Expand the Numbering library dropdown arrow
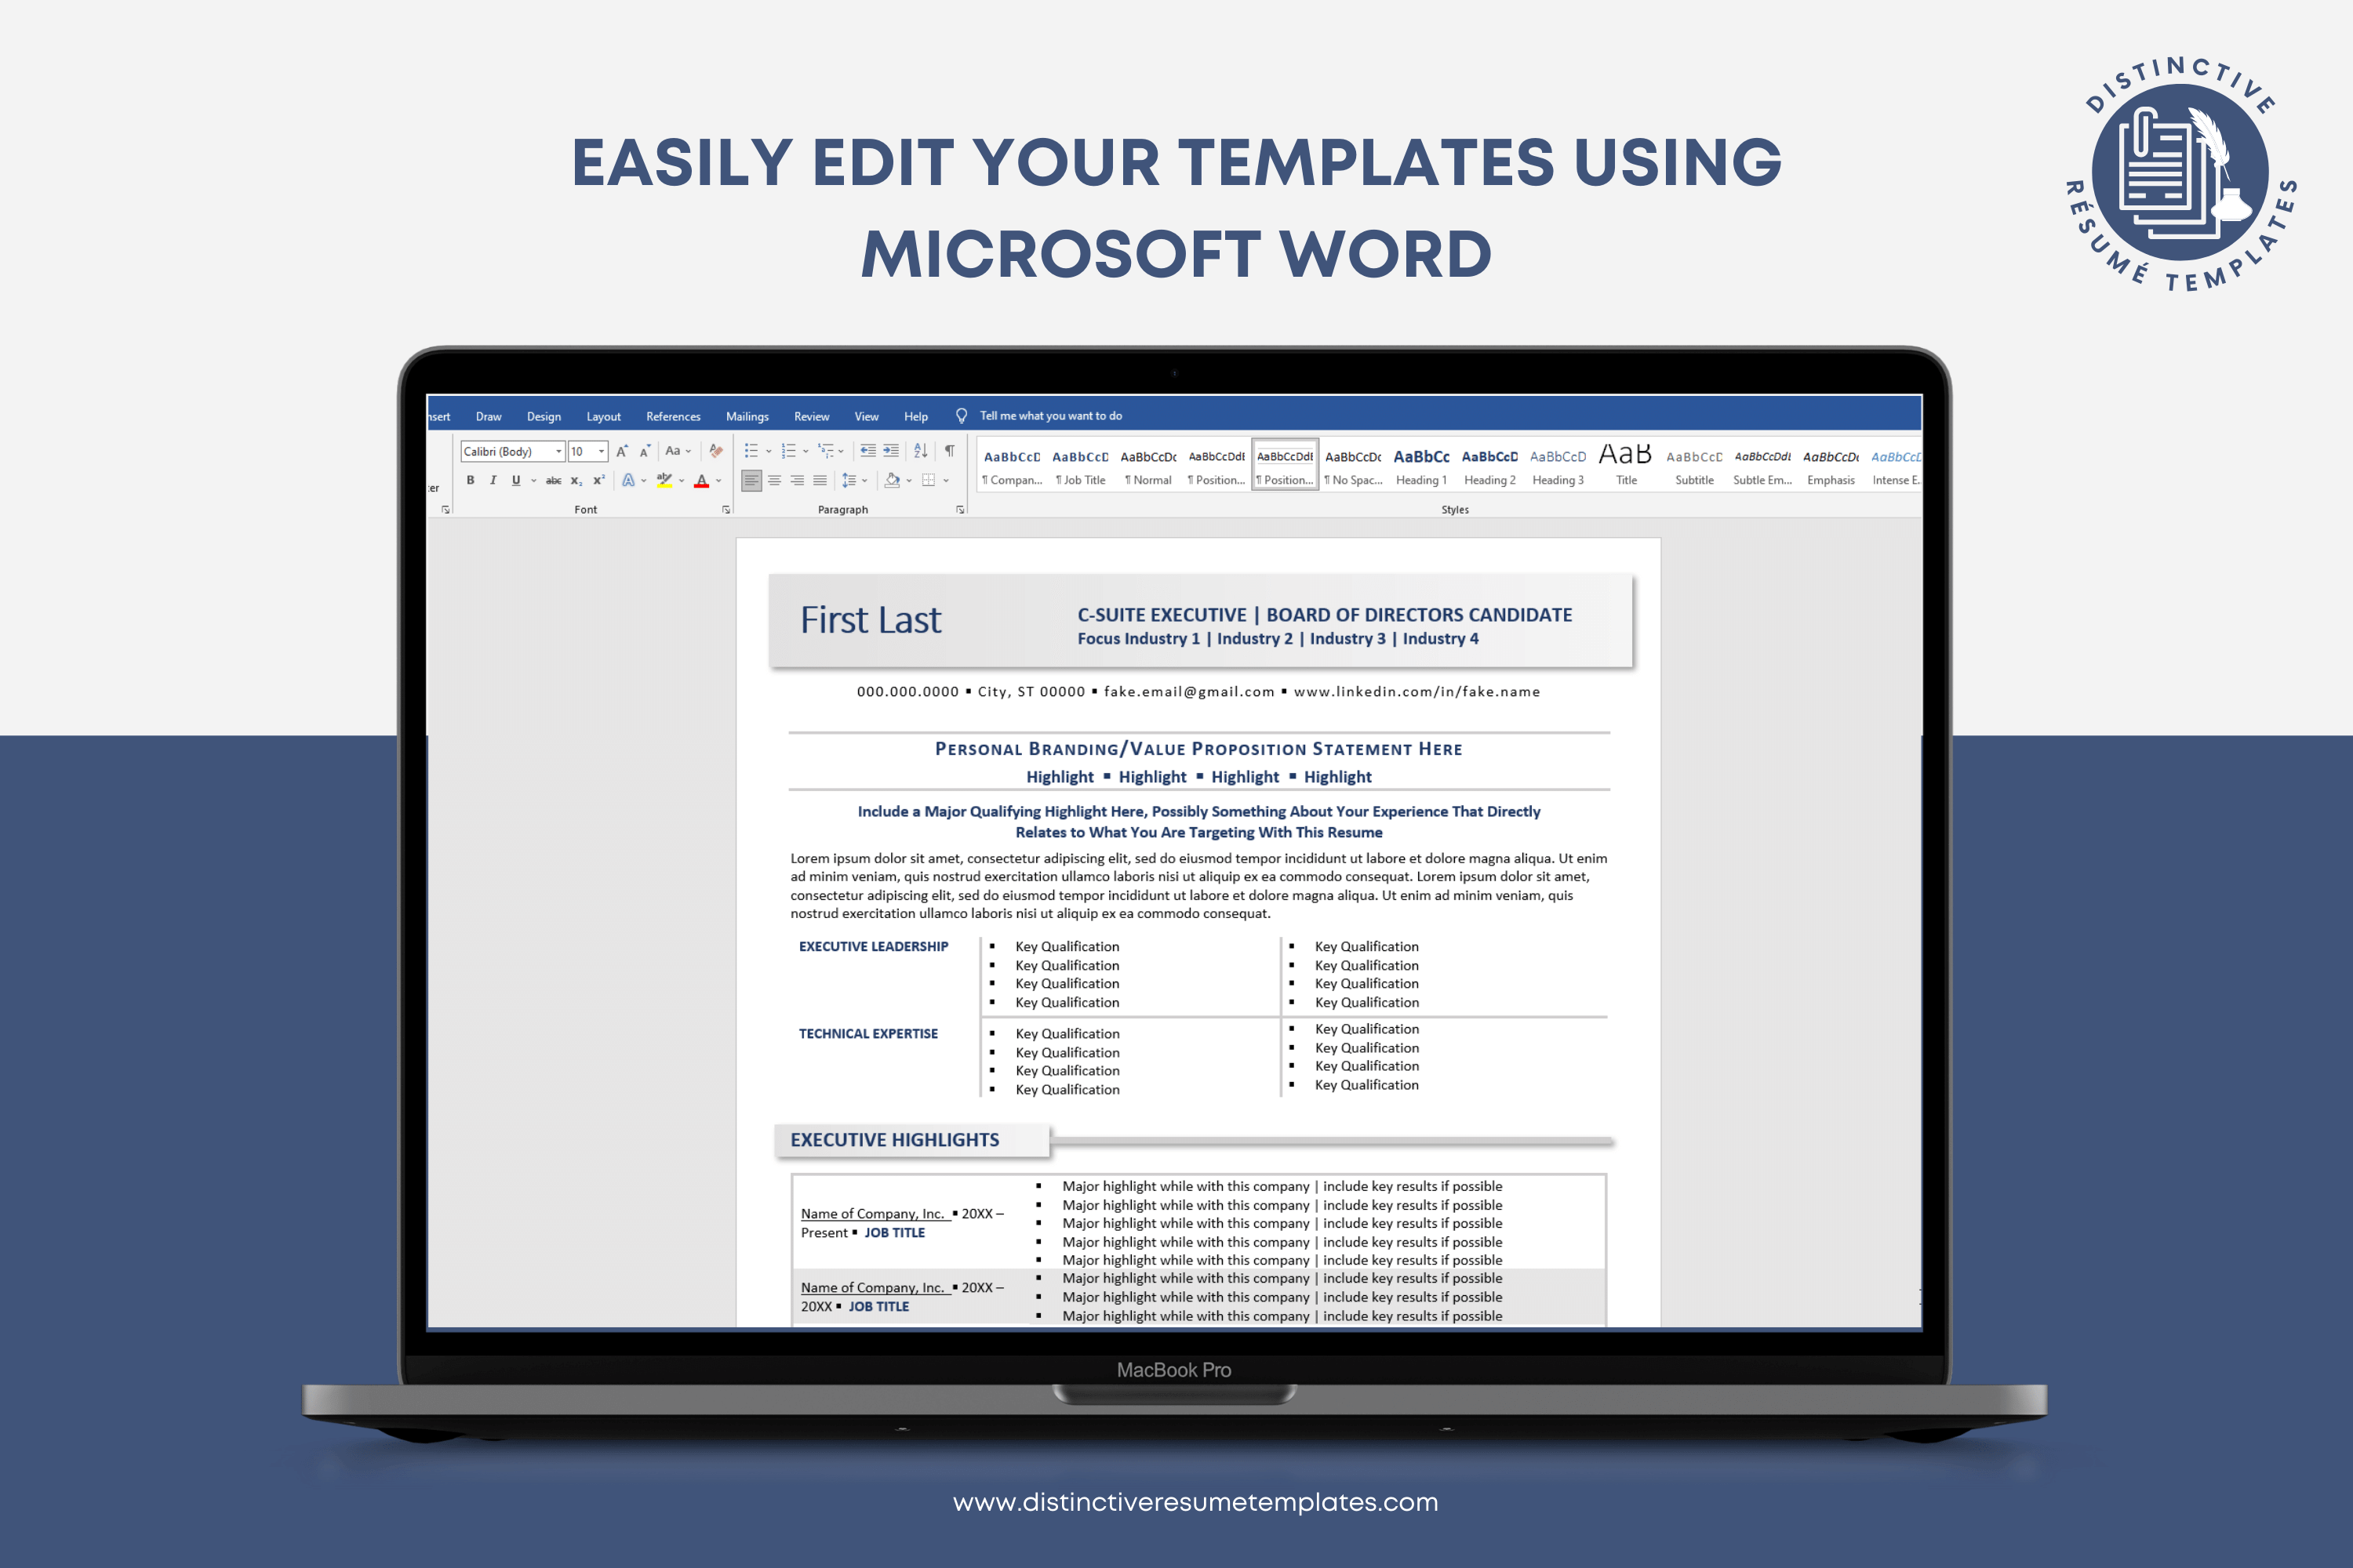2353x1568 pixels. (806, 452)
